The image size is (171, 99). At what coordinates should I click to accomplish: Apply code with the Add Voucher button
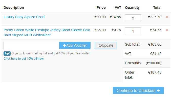click(x=75, y=45)
